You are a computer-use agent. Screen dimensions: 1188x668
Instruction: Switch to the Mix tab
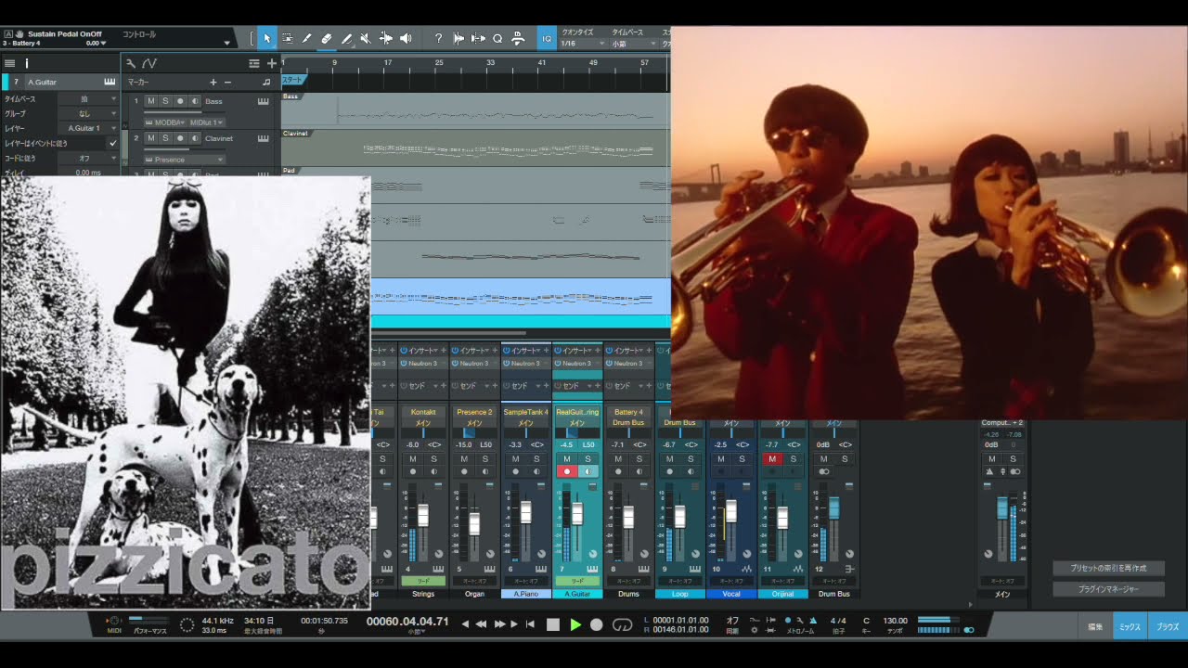pos(1130,627)
